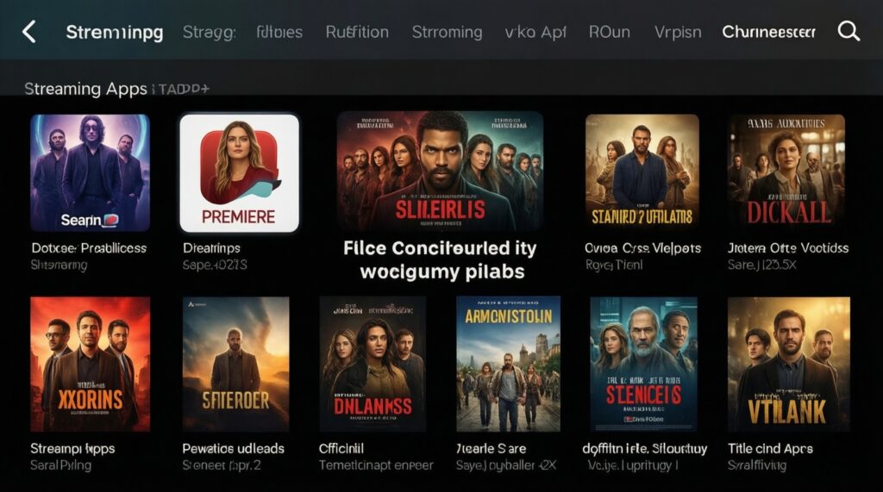
Task: Open the SLILEIRLIS featured poster
Action: tap(440, 171)
